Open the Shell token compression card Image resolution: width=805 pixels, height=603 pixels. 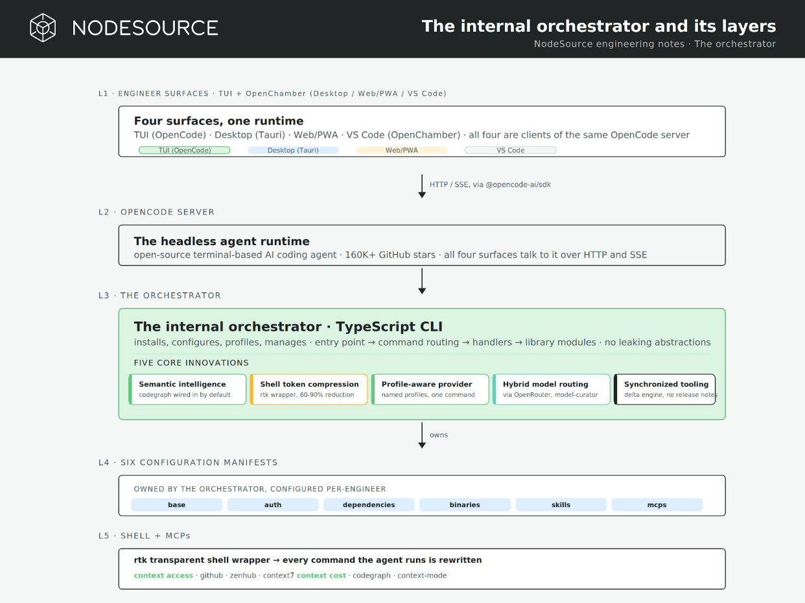pyautogui.click(x=309, y=389)
